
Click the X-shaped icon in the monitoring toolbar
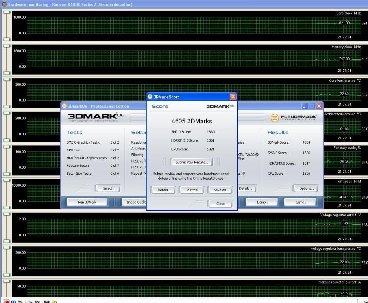pyautogui.click(x=37, y=301)
